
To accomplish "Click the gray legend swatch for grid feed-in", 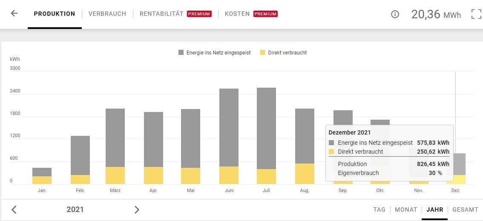I will [181, 53].
